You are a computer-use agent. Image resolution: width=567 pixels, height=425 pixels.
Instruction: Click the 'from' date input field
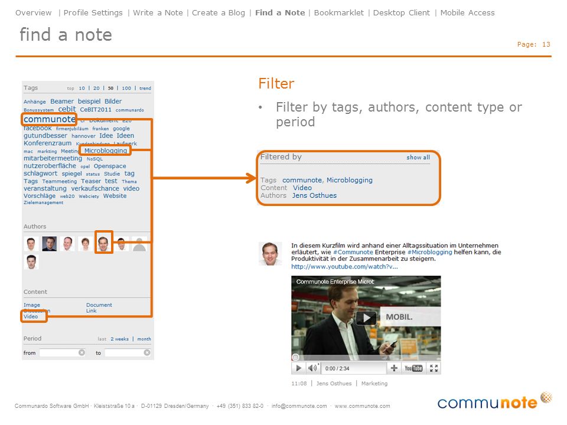pos(62,352)
